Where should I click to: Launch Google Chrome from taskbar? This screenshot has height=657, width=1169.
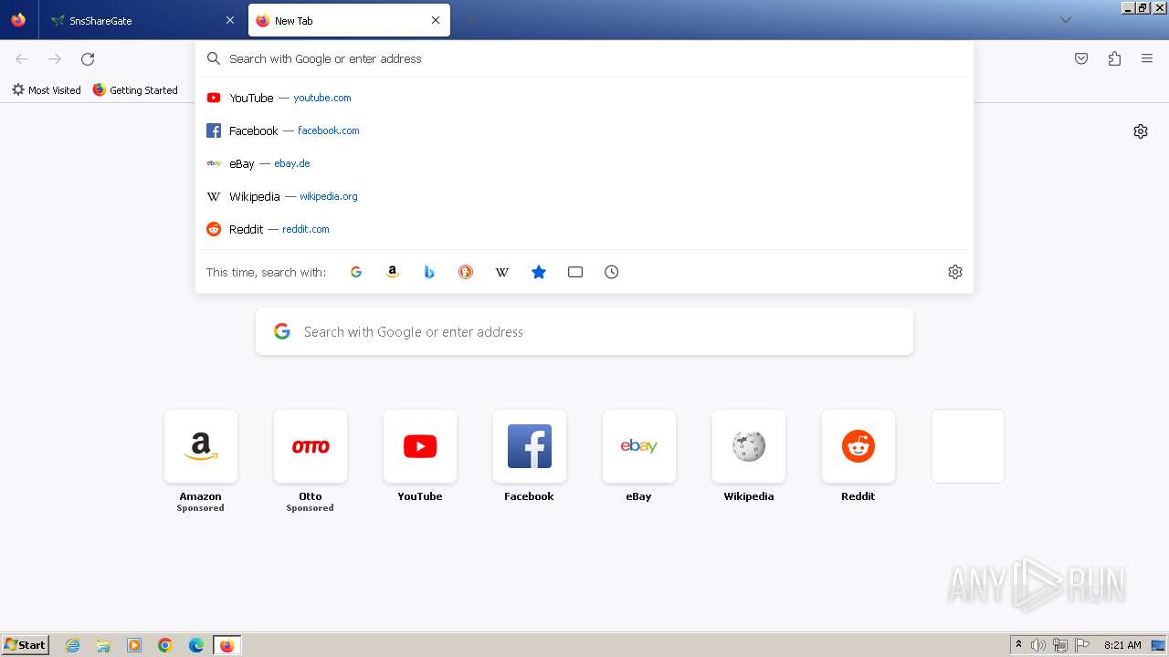pyautogui.click(x=165, y=645)
